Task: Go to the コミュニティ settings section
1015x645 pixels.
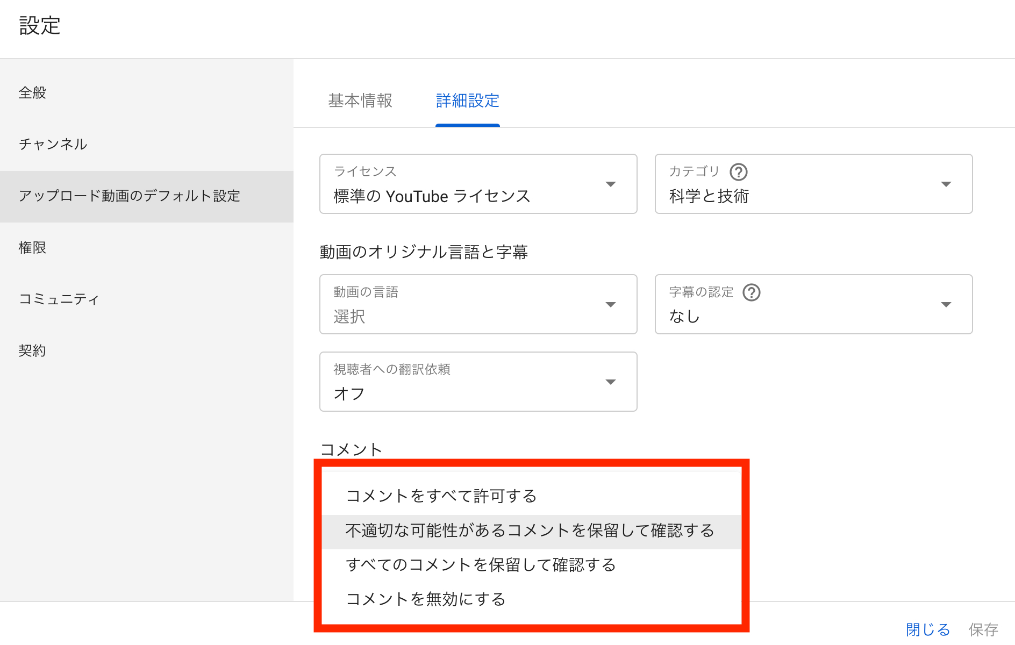Action: (x=147, y=299)
